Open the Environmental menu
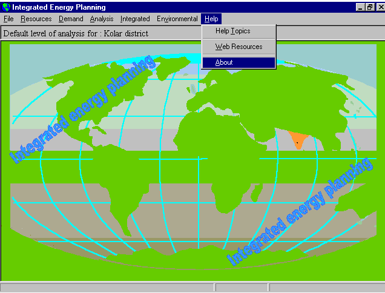Image resolution: width=385 pixels, height=293 pixels. [177, 19]
